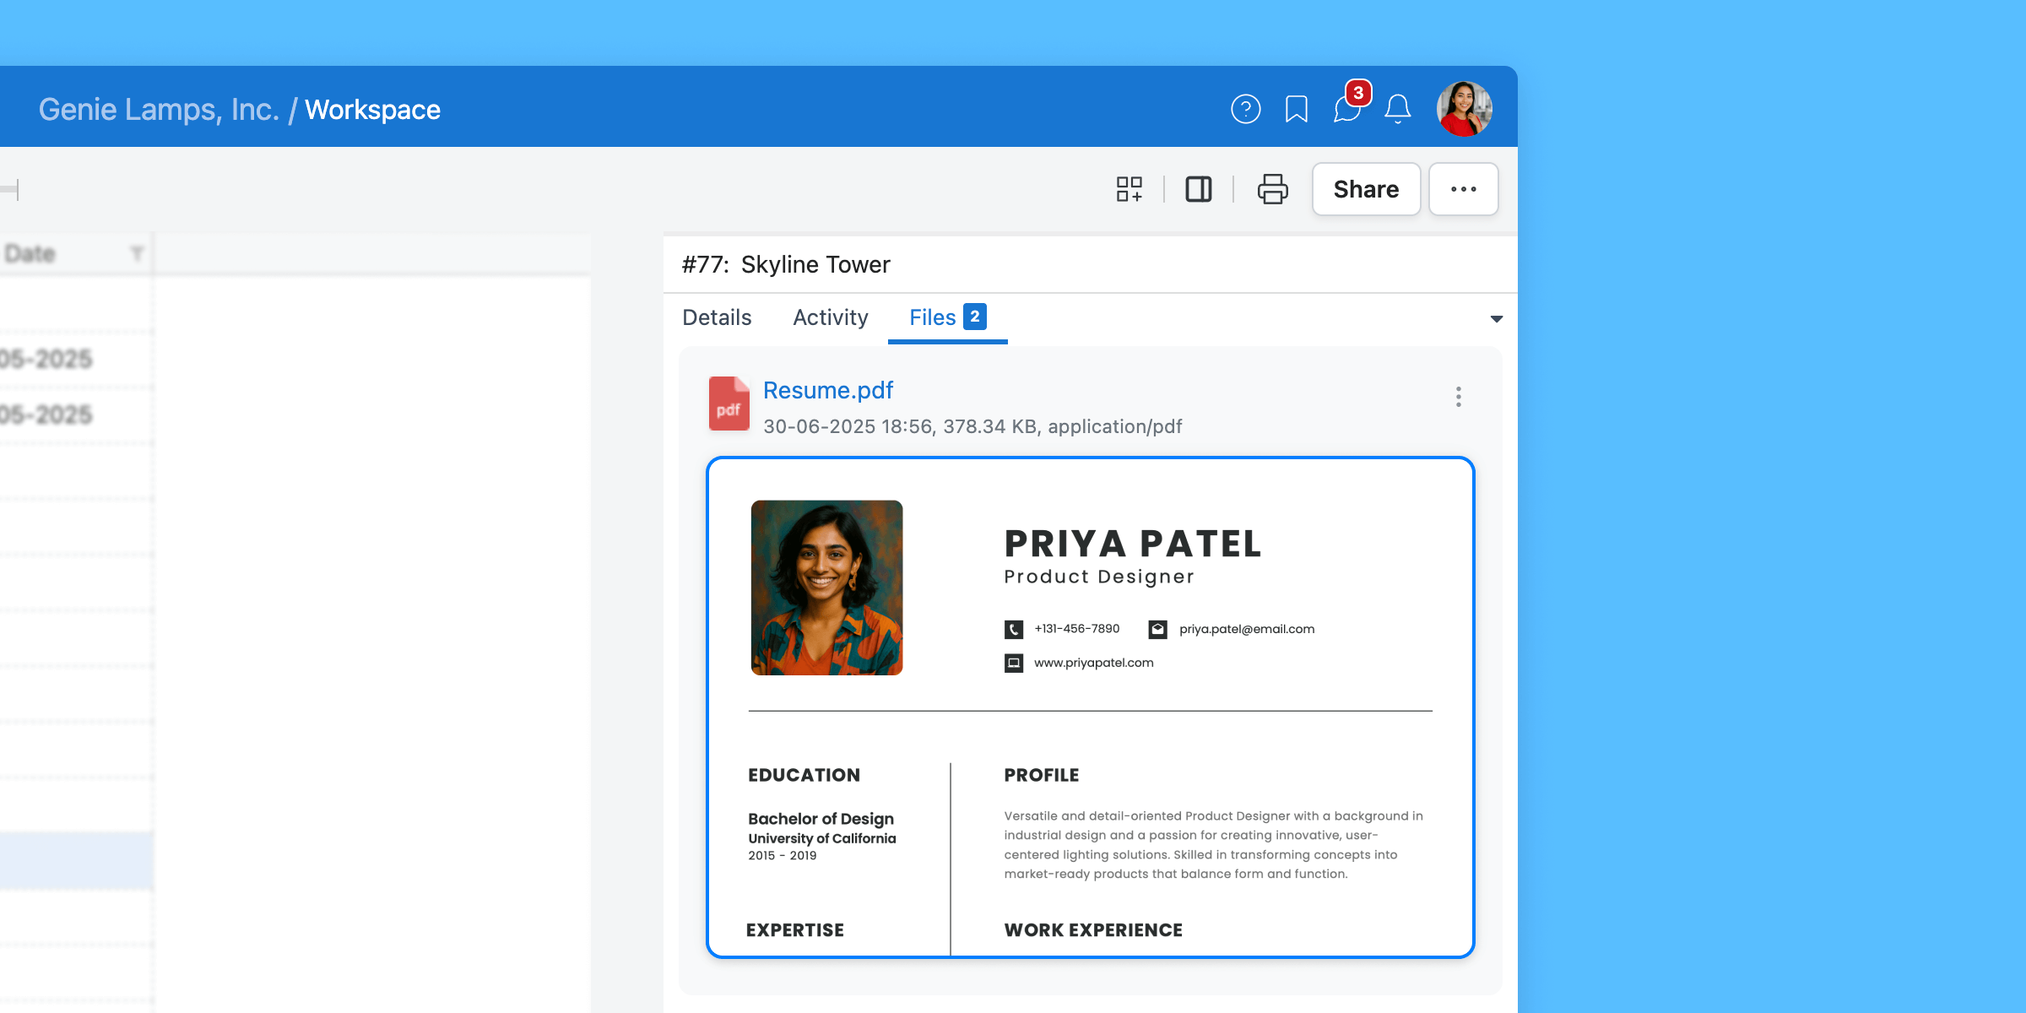Click the red pdf file icon

[729, 404]
